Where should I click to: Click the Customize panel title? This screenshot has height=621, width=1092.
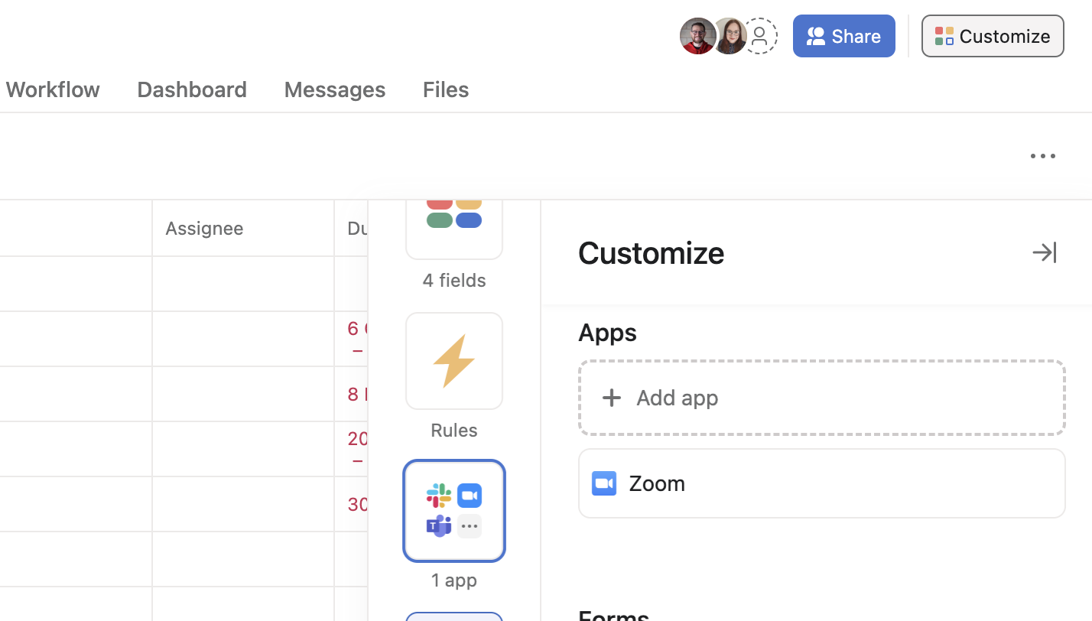[x=651, y=253]
